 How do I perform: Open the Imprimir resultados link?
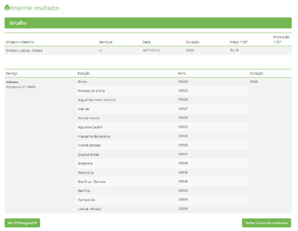tap(35, 8)
